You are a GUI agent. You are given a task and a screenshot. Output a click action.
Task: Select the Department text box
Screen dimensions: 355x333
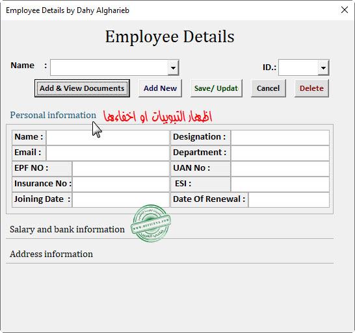click(x=280, y=153)
